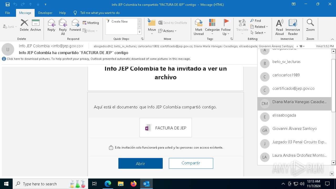Delete this message with the Delete icon
Screen dimensions: 336x189
pos(24,25)
